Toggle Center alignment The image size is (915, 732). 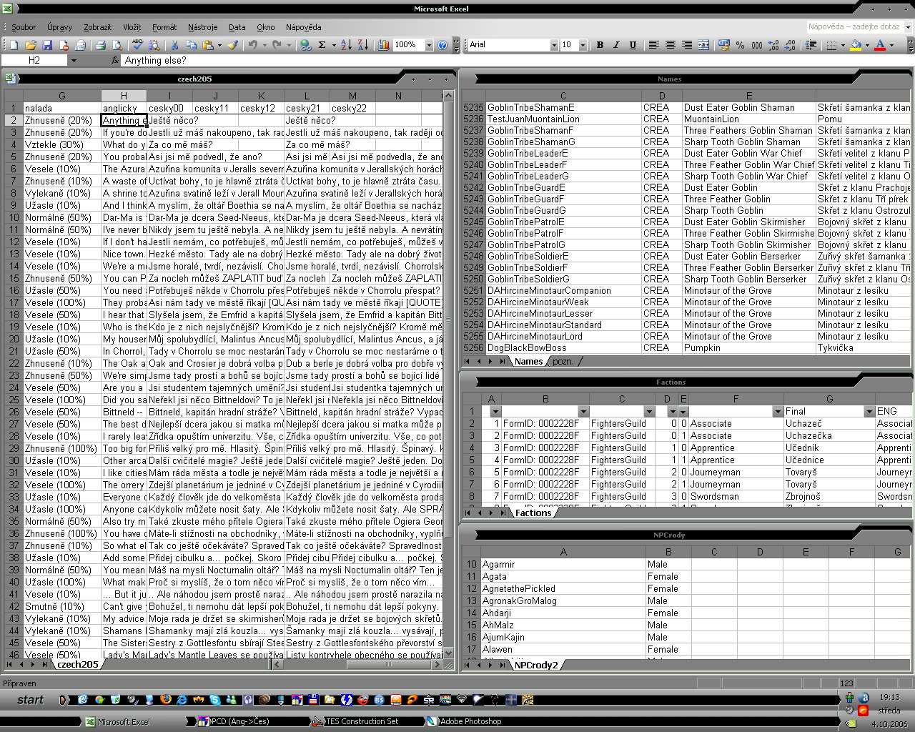pos(670,45)
